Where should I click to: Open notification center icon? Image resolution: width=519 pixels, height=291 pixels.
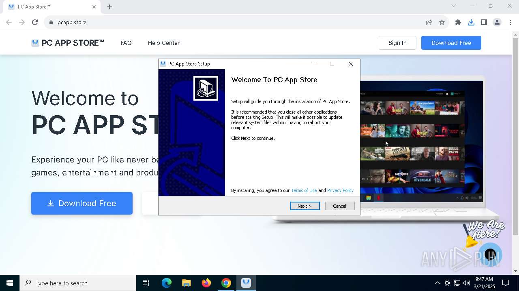(506, 283)
